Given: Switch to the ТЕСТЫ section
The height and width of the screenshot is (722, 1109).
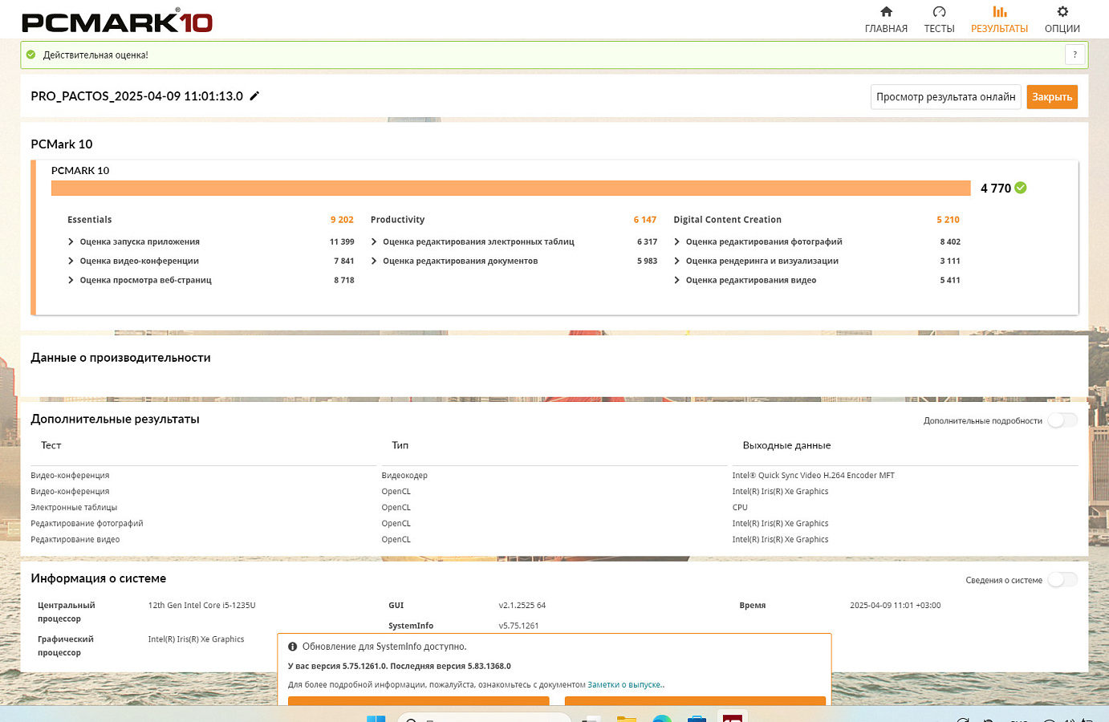Looking at the screenshot, I should 939,20.
